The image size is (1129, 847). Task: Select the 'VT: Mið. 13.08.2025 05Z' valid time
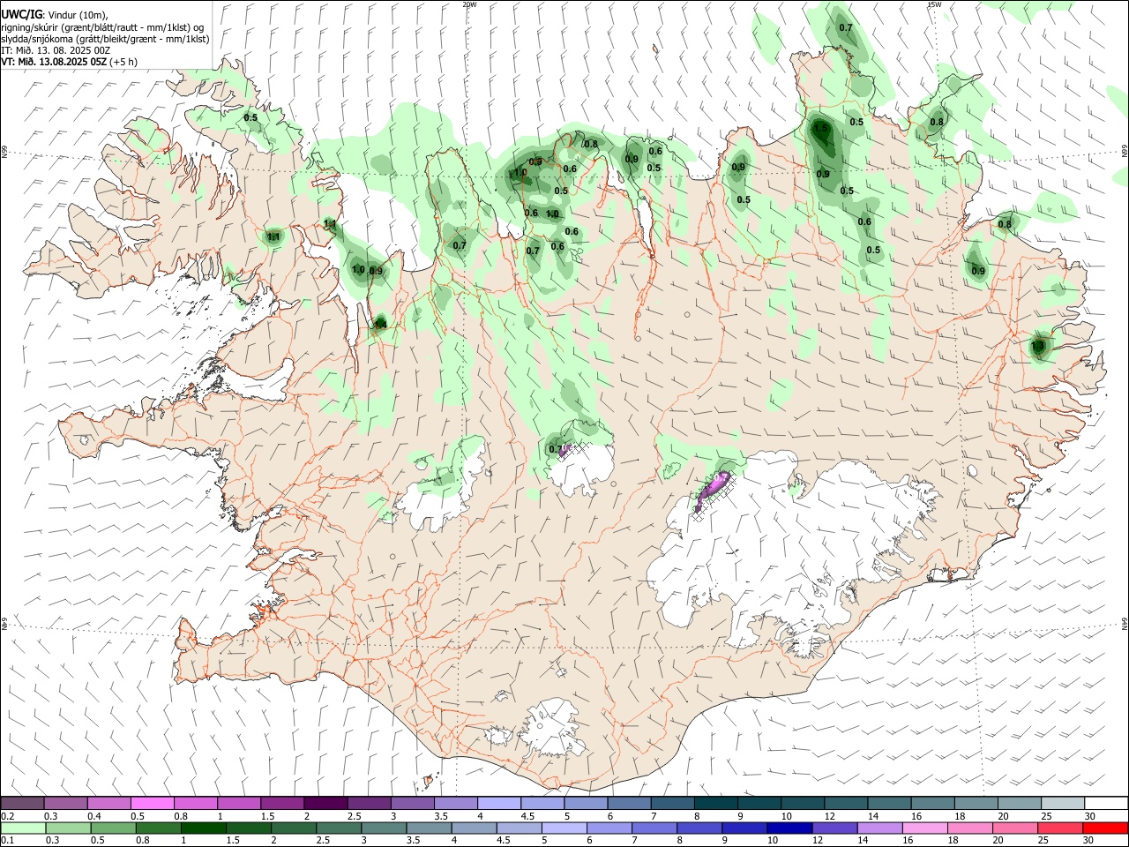coord(54,62)
